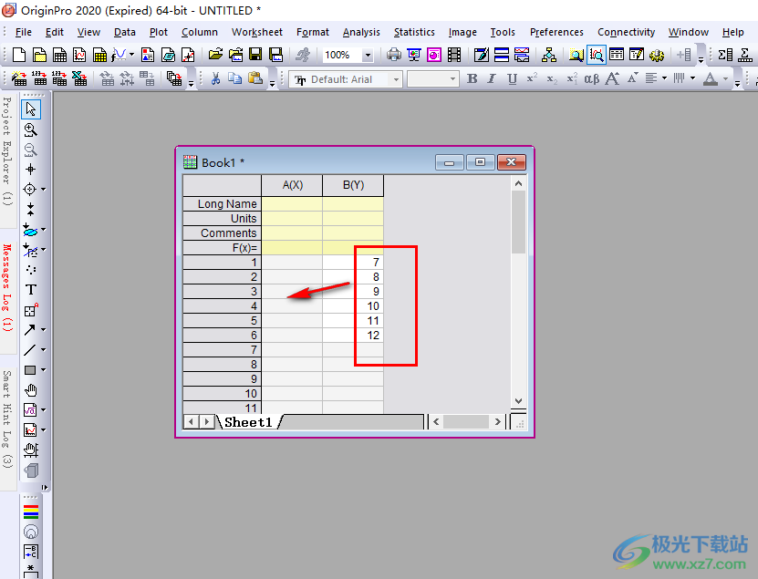Expand the Data Reader tool flyout arrow
This screenshot has height=579, width=758.
pyautogui.click(x=43, y=190)
